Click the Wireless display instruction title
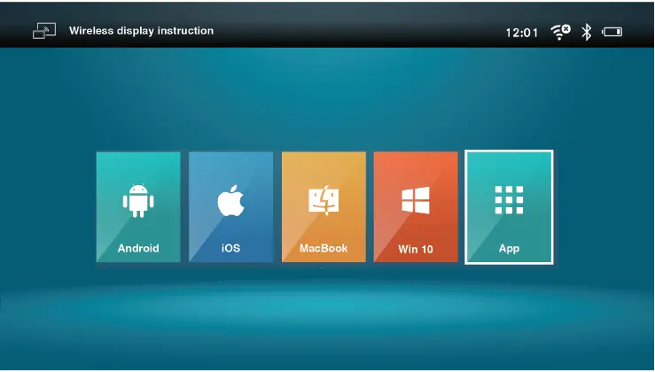 click(141, 31)
